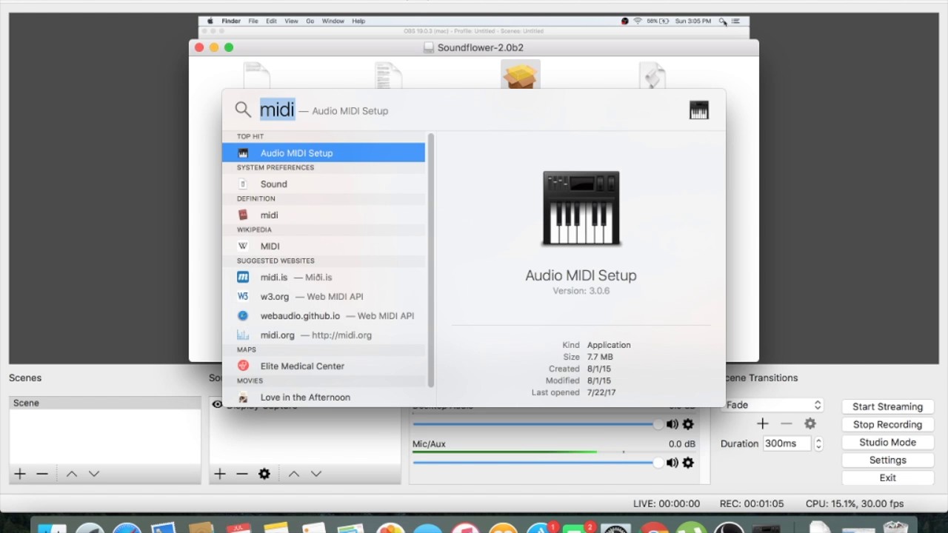Viewport: 948px width, 533px height.
Task: Open Mic/Aux settings gear
Action: pyautogui.click(x=688, y=463)
